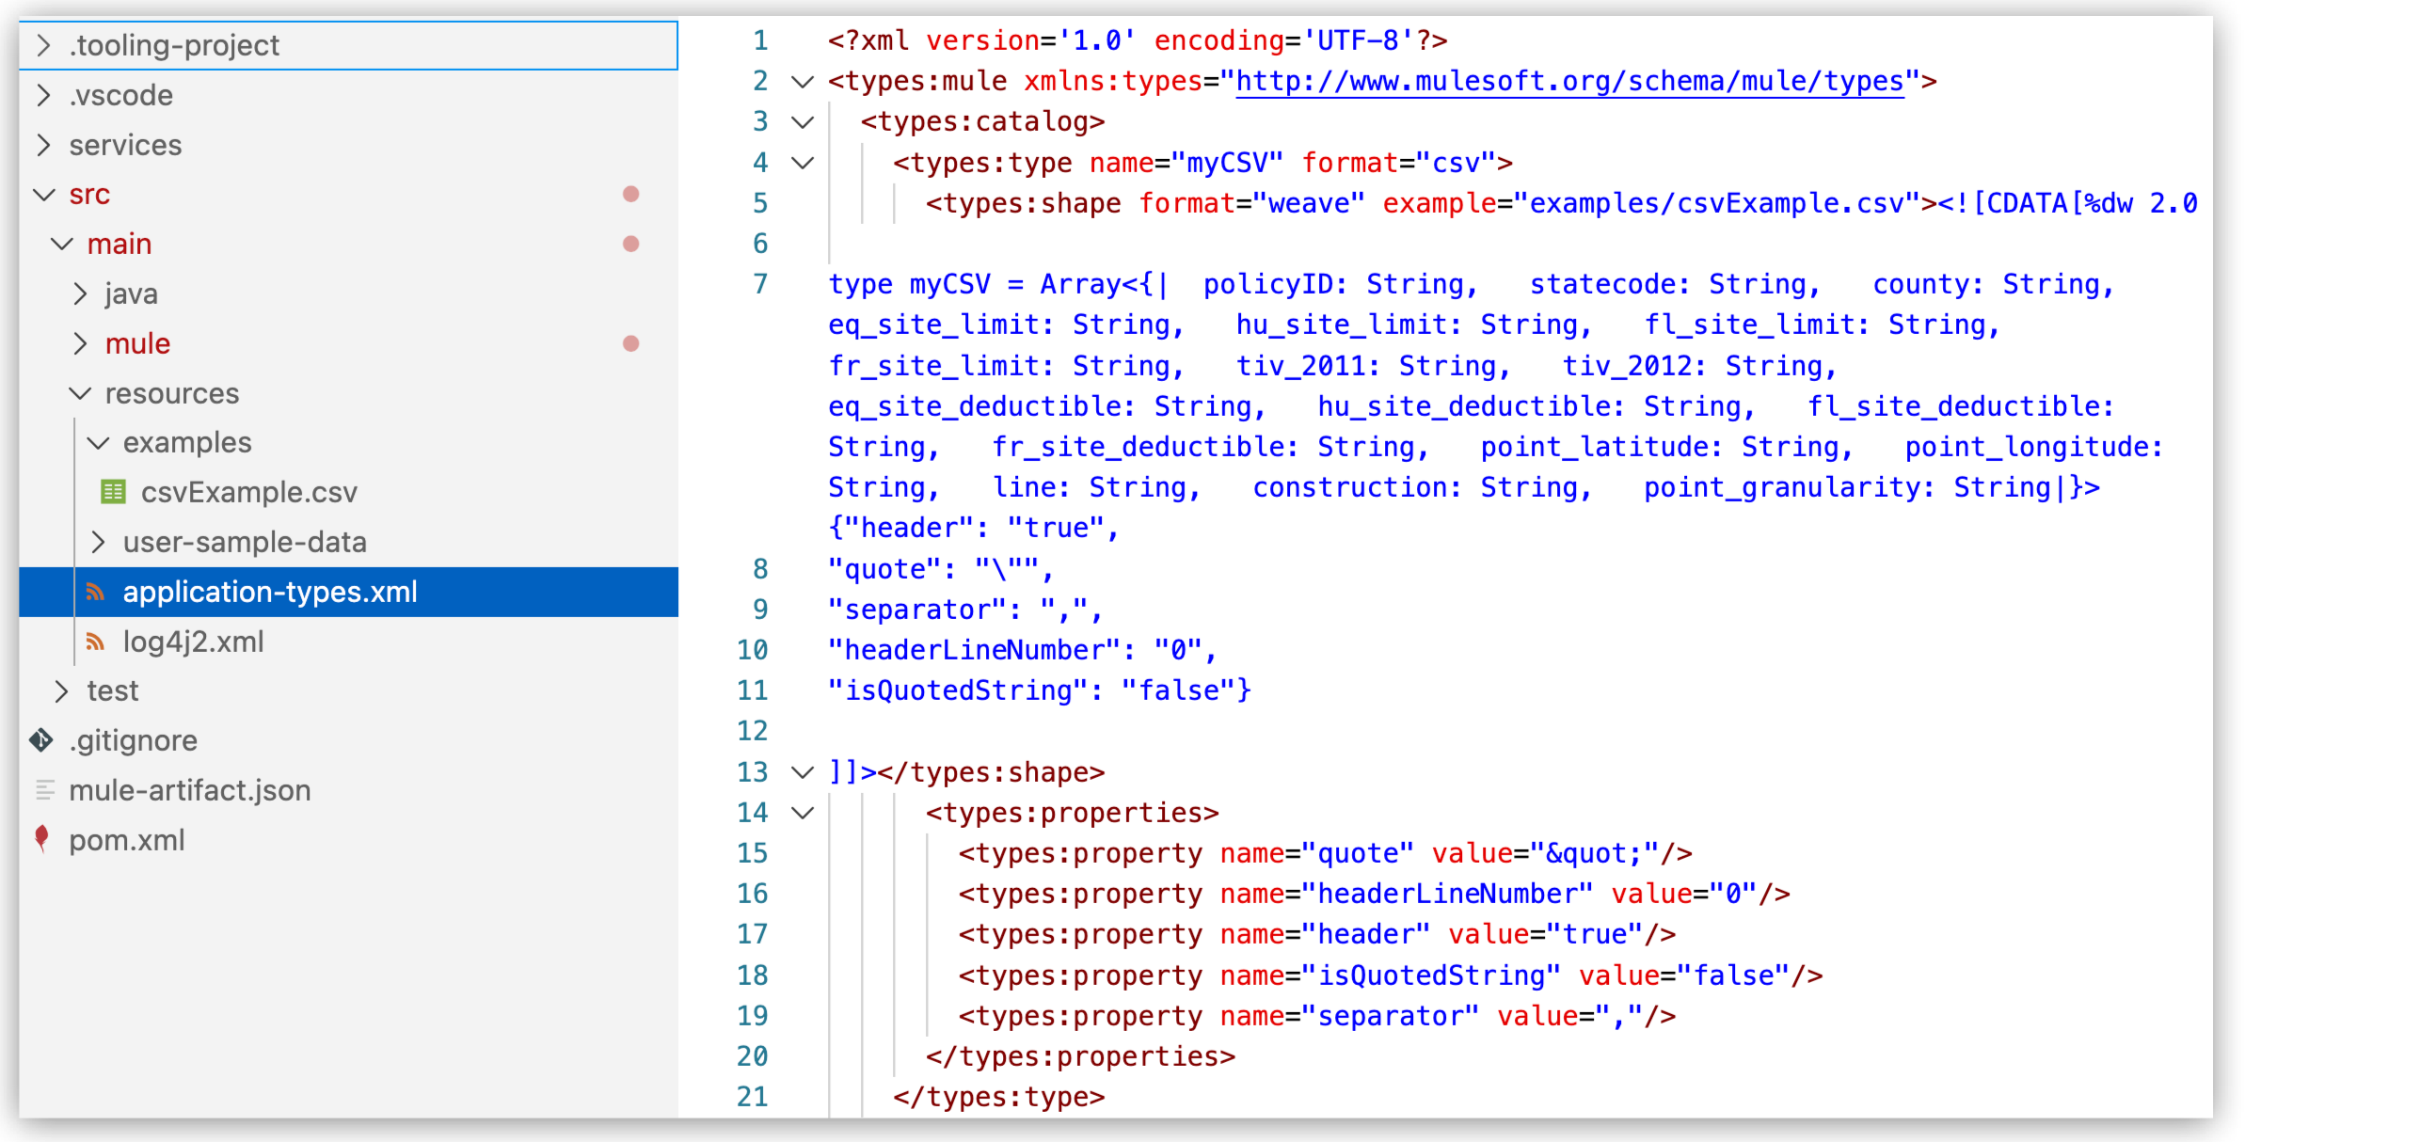This screenshot has width=2420, height=1142.
Task: Click the CSV file icon beside csvExample.csv
Action: (x=112, y=492)
